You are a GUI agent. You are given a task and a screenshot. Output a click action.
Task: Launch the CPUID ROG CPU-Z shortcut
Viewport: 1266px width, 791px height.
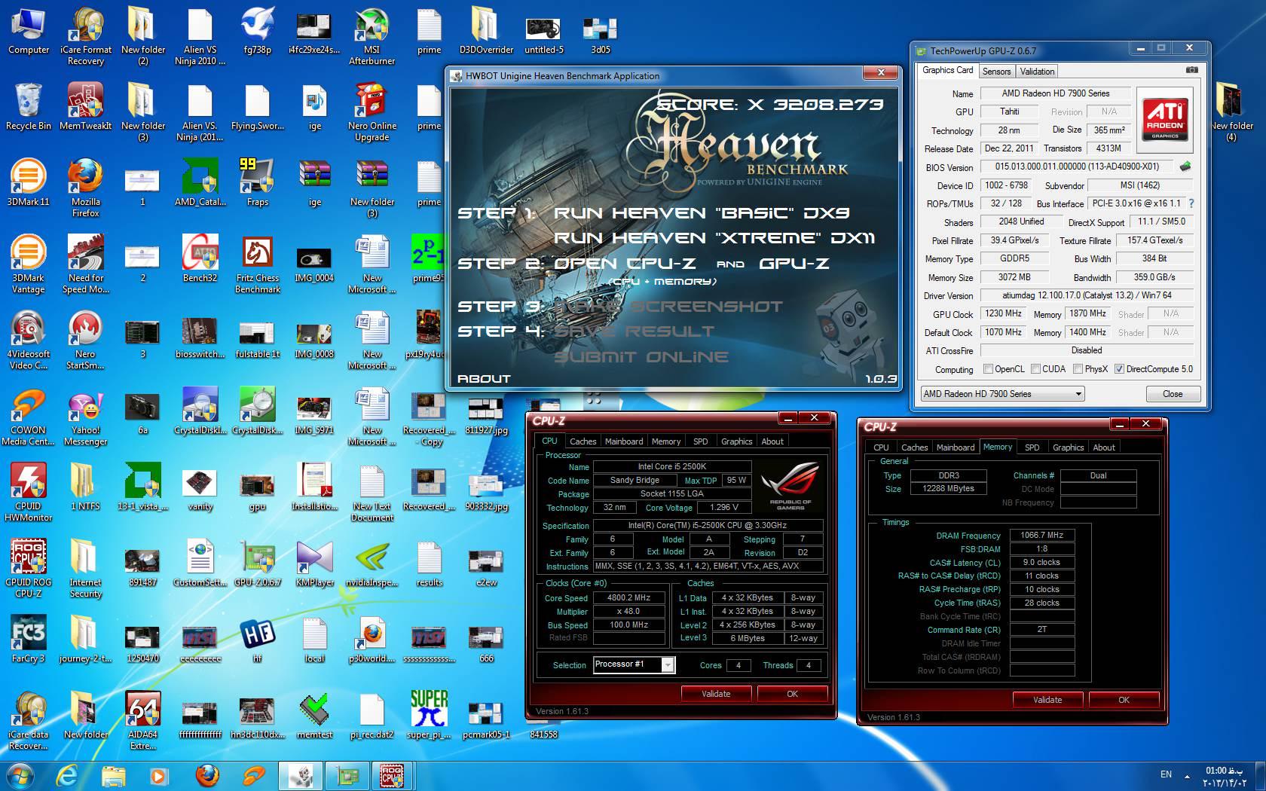coord(28,567)
